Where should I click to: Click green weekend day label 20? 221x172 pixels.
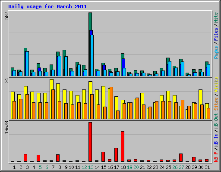(x=136, y=167)
